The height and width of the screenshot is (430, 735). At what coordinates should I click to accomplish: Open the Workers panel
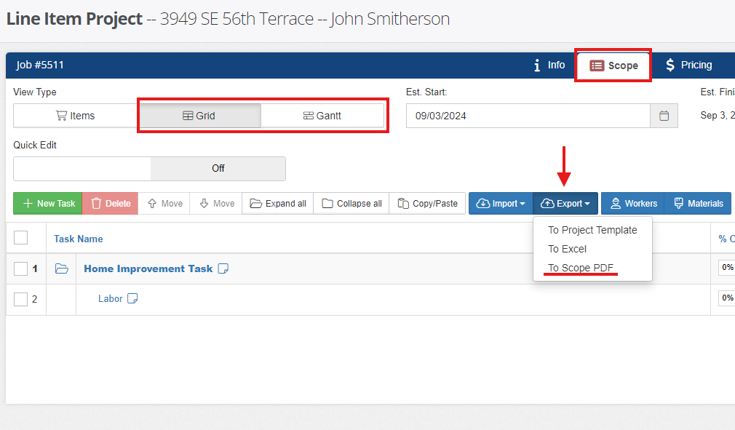click(633, 204)
